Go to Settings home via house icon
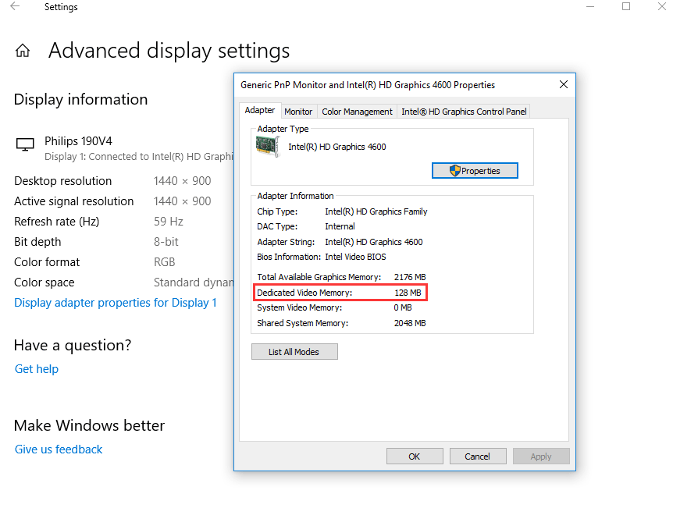 point(23,52)
